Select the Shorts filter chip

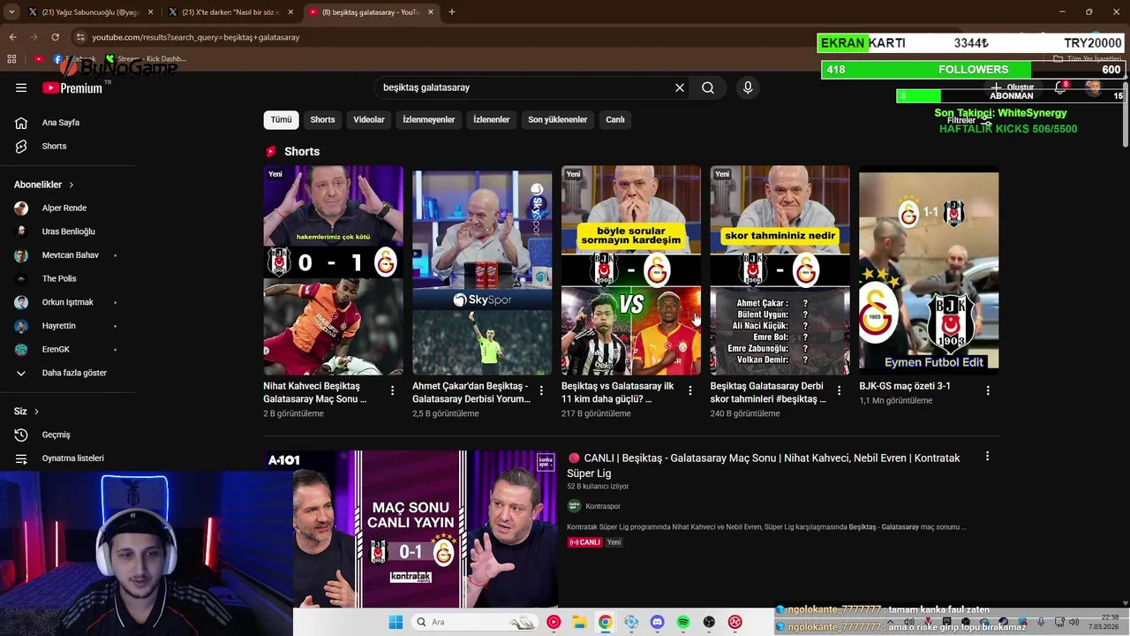[x=322, y=119]
